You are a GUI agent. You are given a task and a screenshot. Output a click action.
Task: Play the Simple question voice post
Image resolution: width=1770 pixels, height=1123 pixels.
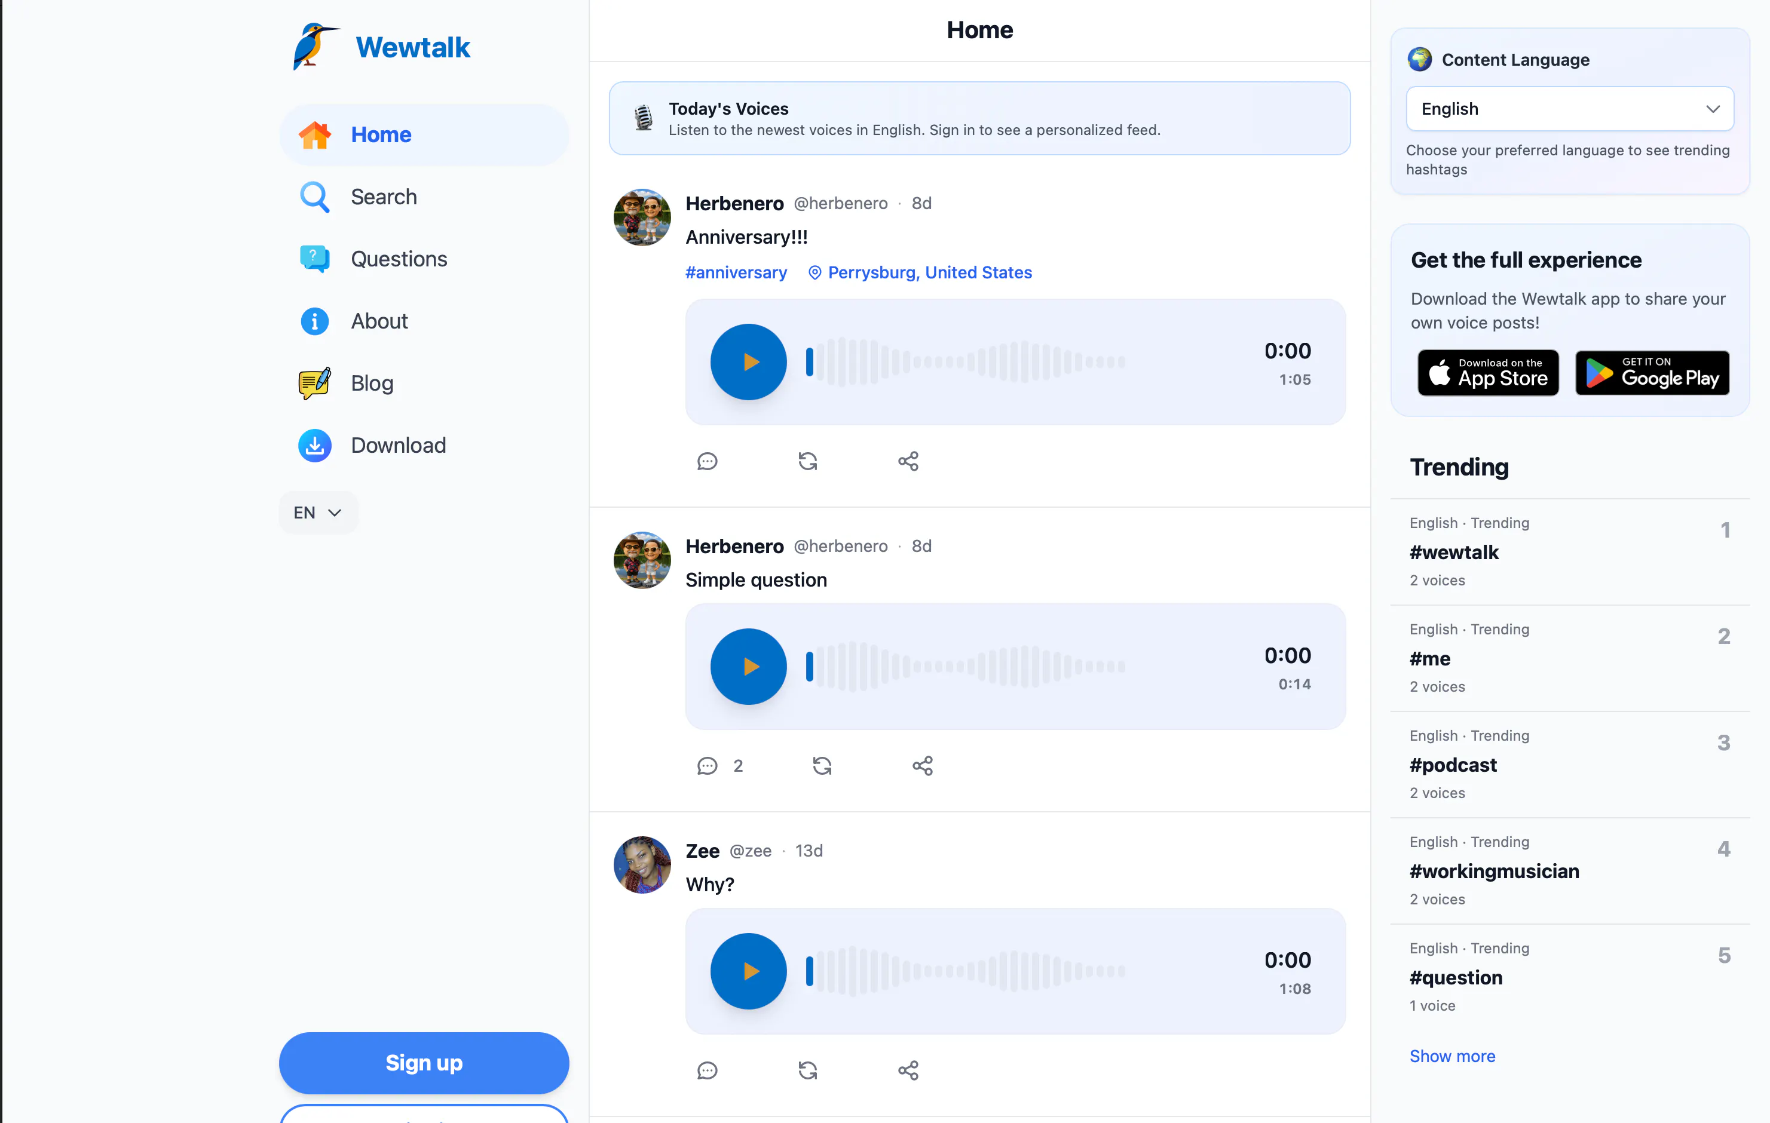pyautogui.click(x=748, y=667)
